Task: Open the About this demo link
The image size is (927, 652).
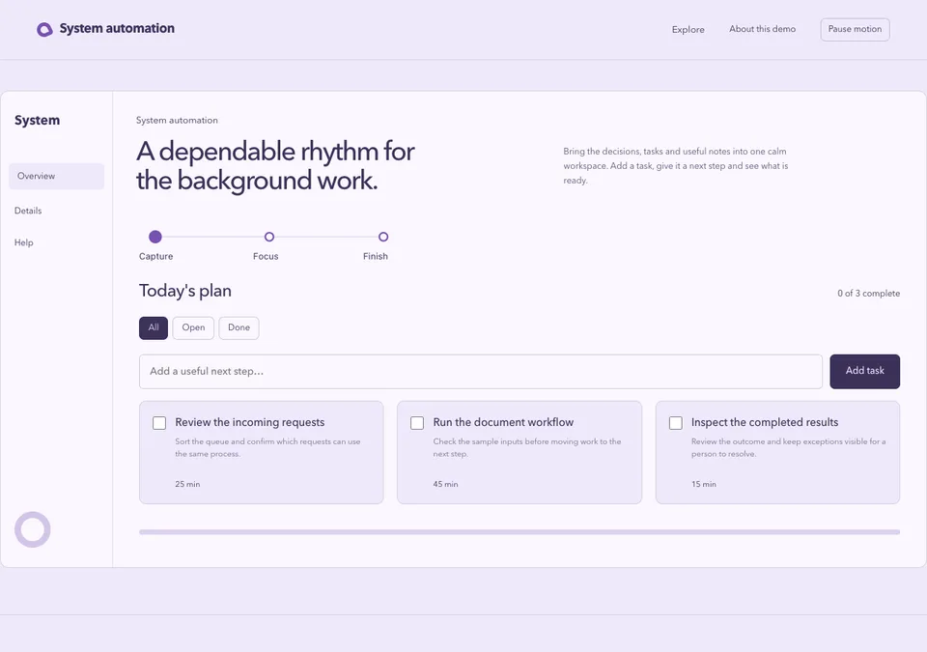Action: coord(762,29)
